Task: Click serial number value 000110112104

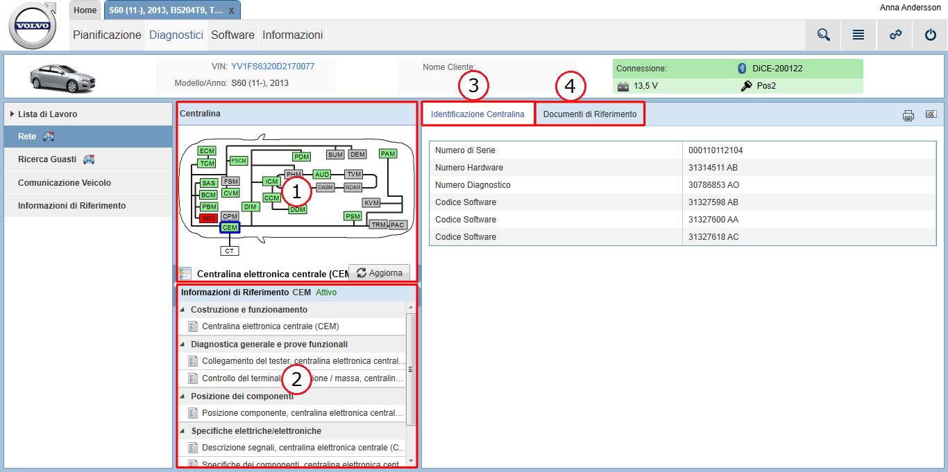Action: click(x=716, y=150)
